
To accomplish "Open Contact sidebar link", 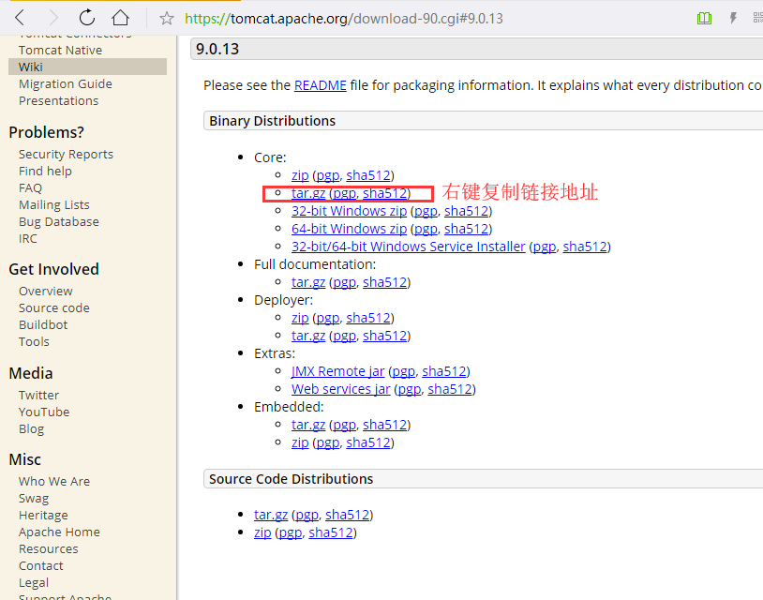I will tap(41, 566).
